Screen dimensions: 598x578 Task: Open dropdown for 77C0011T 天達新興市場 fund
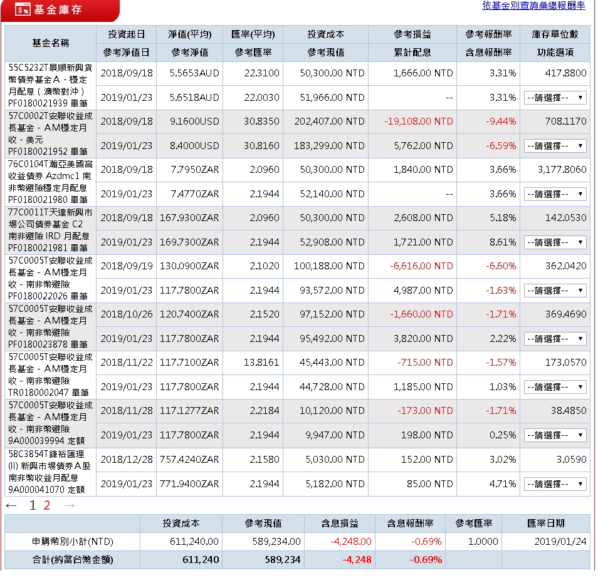point(554,242)
